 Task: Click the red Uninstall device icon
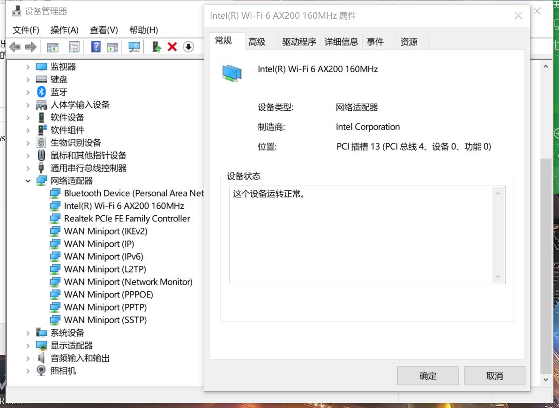pyautogui.click(x=172, y=46)
